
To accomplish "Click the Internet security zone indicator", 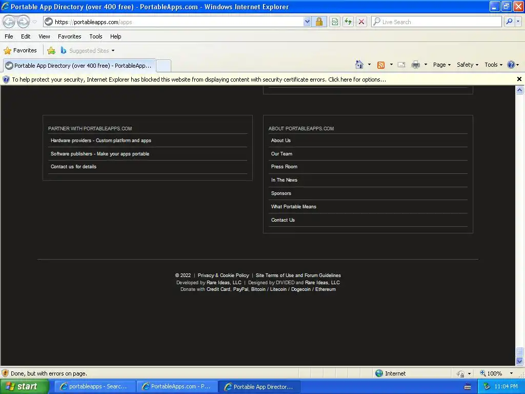I will point(391,373).
